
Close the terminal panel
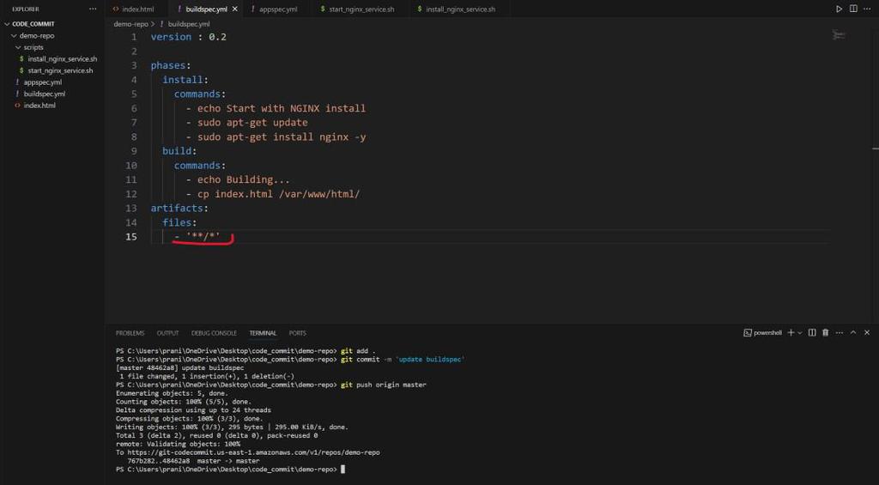[x=867, y=332]
